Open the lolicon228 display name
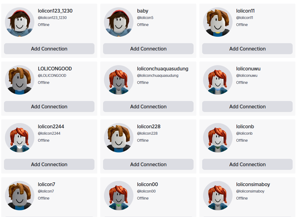Viewport: 300px width, 217px height. click(149, 126)
